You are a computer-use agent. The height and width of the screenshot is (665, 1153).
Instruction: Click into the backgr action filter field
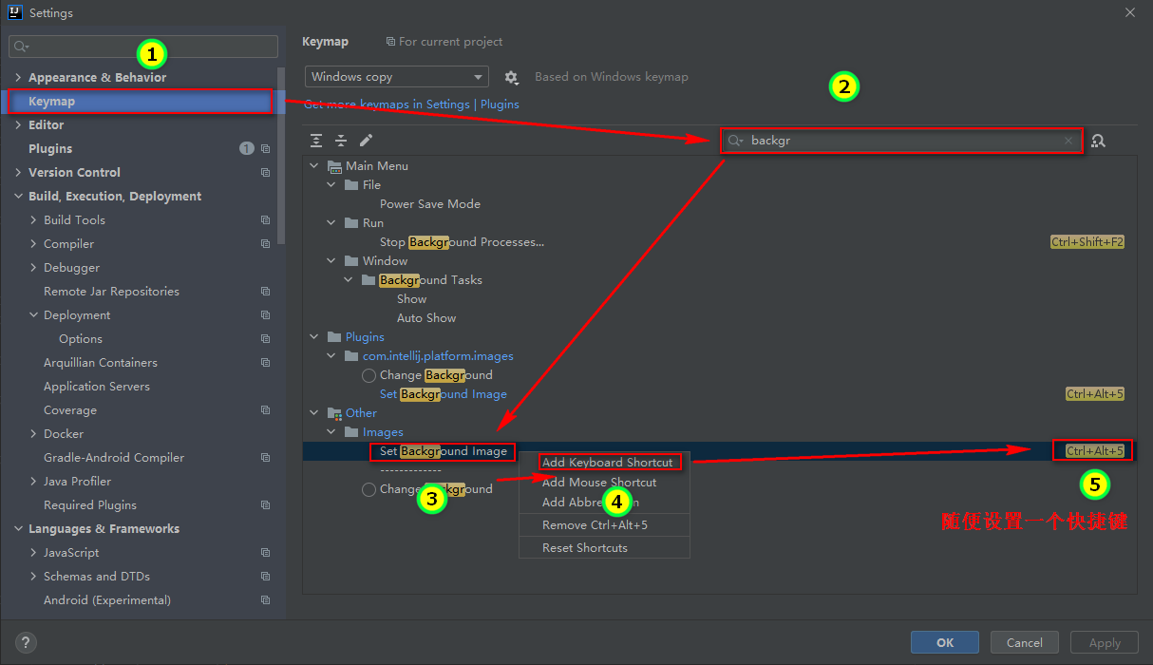coord(902,141)
